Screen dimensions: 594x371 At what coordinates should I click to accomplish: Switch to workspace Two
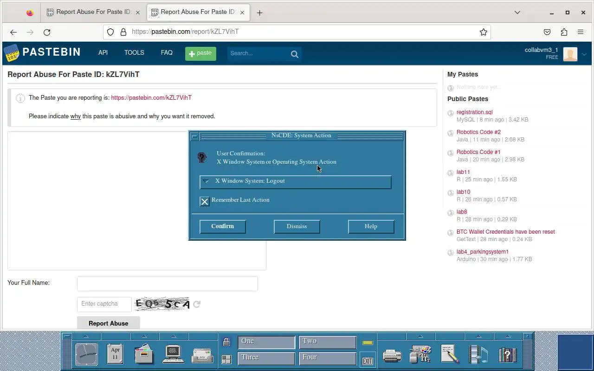click(x=328, y=342)
